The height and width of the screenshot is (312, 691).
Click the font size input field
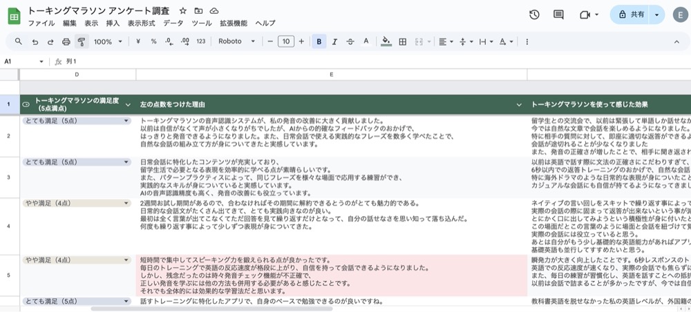285,41
